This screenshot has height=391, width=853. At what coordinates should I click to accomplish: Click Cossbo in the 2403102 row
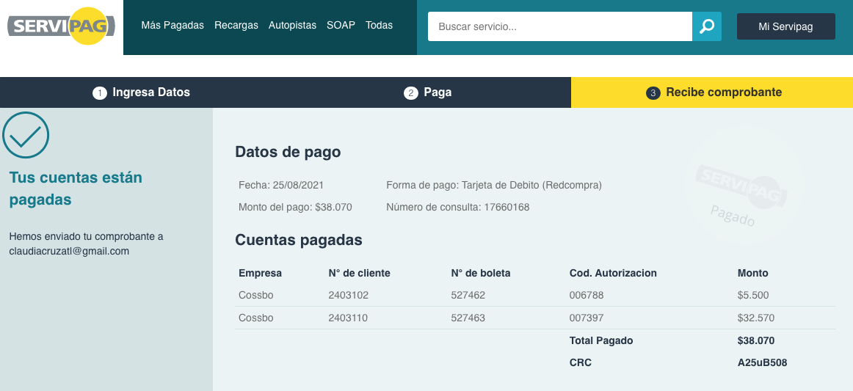click(x=255, y=296)
